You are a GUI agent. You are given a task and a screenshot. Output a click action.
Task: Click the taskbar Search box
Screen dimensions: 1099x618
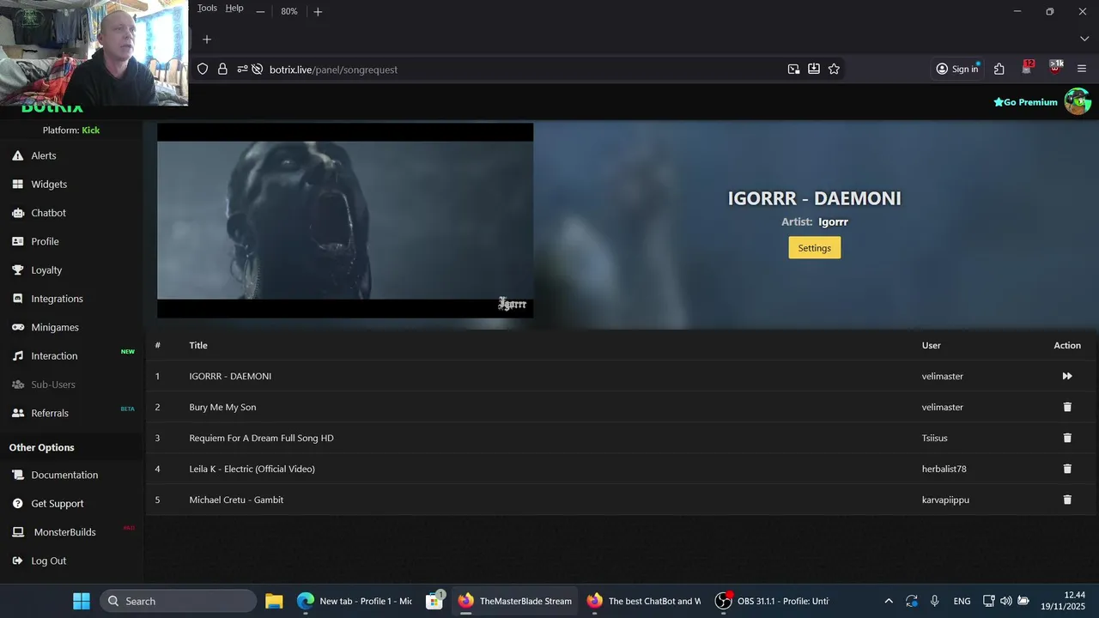[178, 601]
